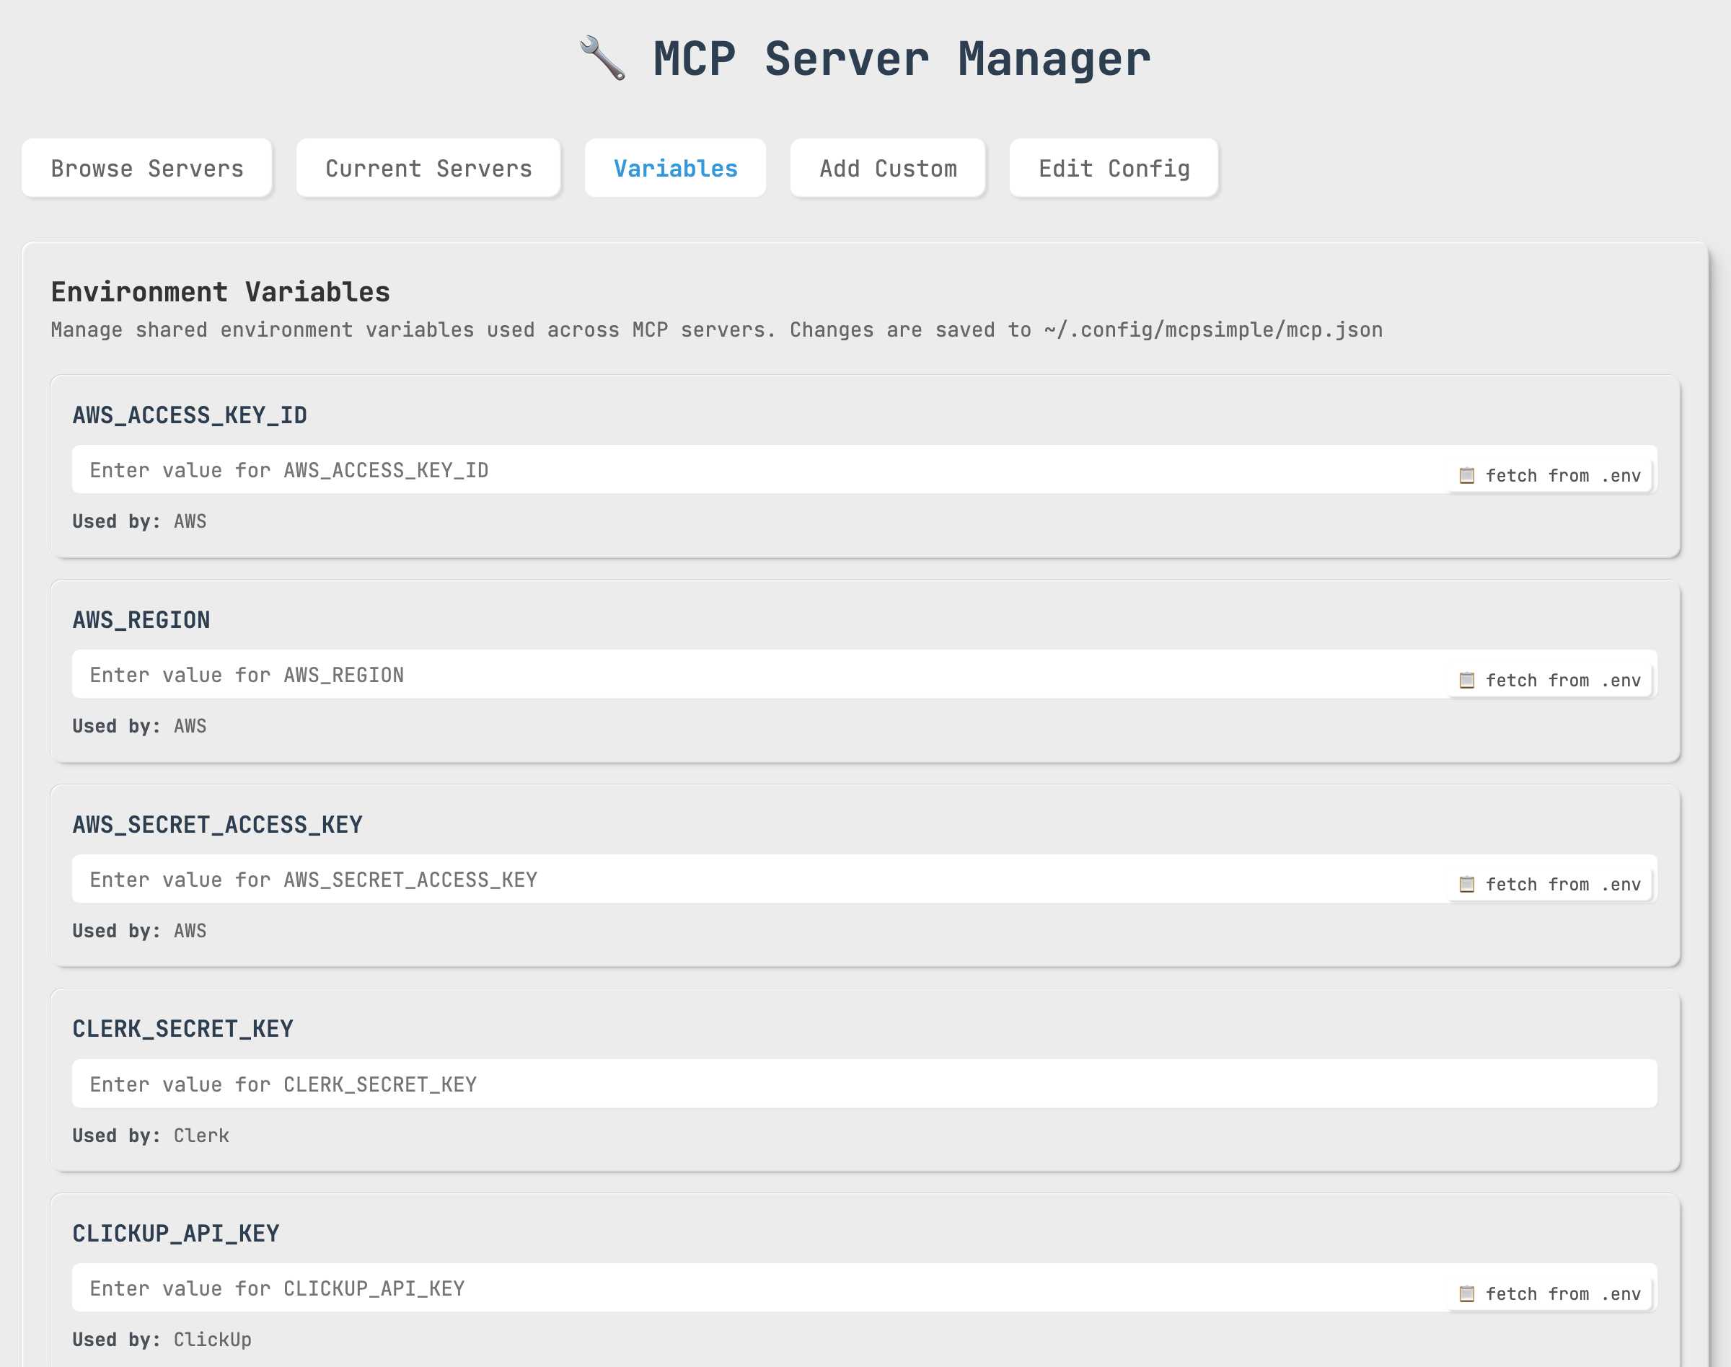Click the AWS_REGION value field
Image resolution: width=1731 pixels, height=1367 pixels.
pyautogui.click(x=640, y=675)
